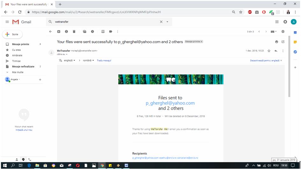
Task: Apply a label with the label icon
Action: pos(111,32)
